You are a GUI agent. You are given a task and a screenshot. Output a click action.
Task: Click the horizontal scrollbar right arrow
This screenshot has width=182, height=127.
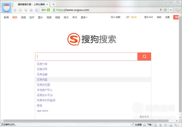point(177,121)
